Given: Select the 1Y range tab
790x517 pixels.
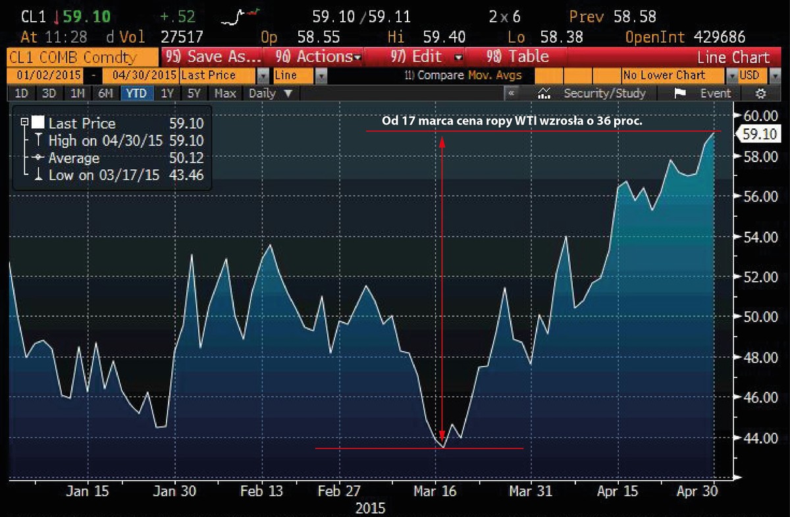Looking at the screenshot, I should (x=168, y=93).
